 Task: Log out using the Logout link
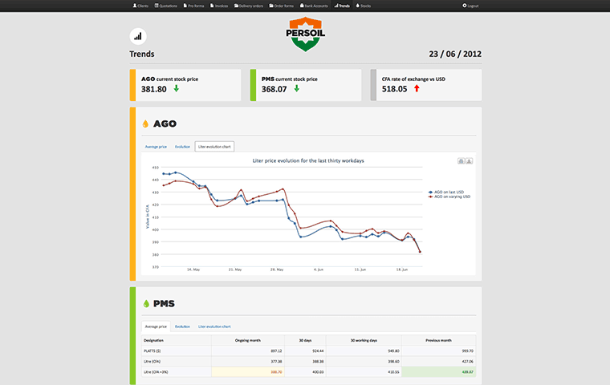[x=470, y=6]
